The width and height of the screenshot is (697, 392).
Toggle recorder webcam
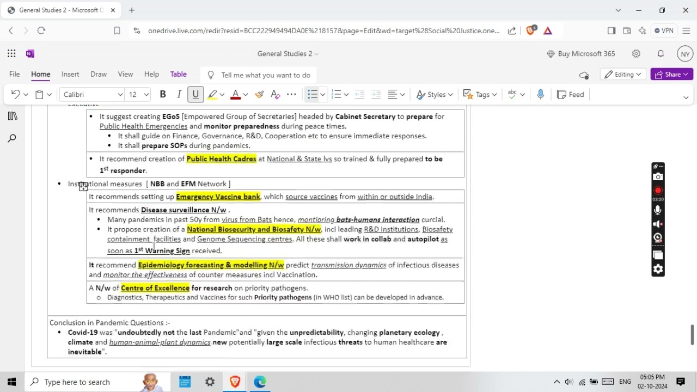pyautogui.click(x=658, y=238)
